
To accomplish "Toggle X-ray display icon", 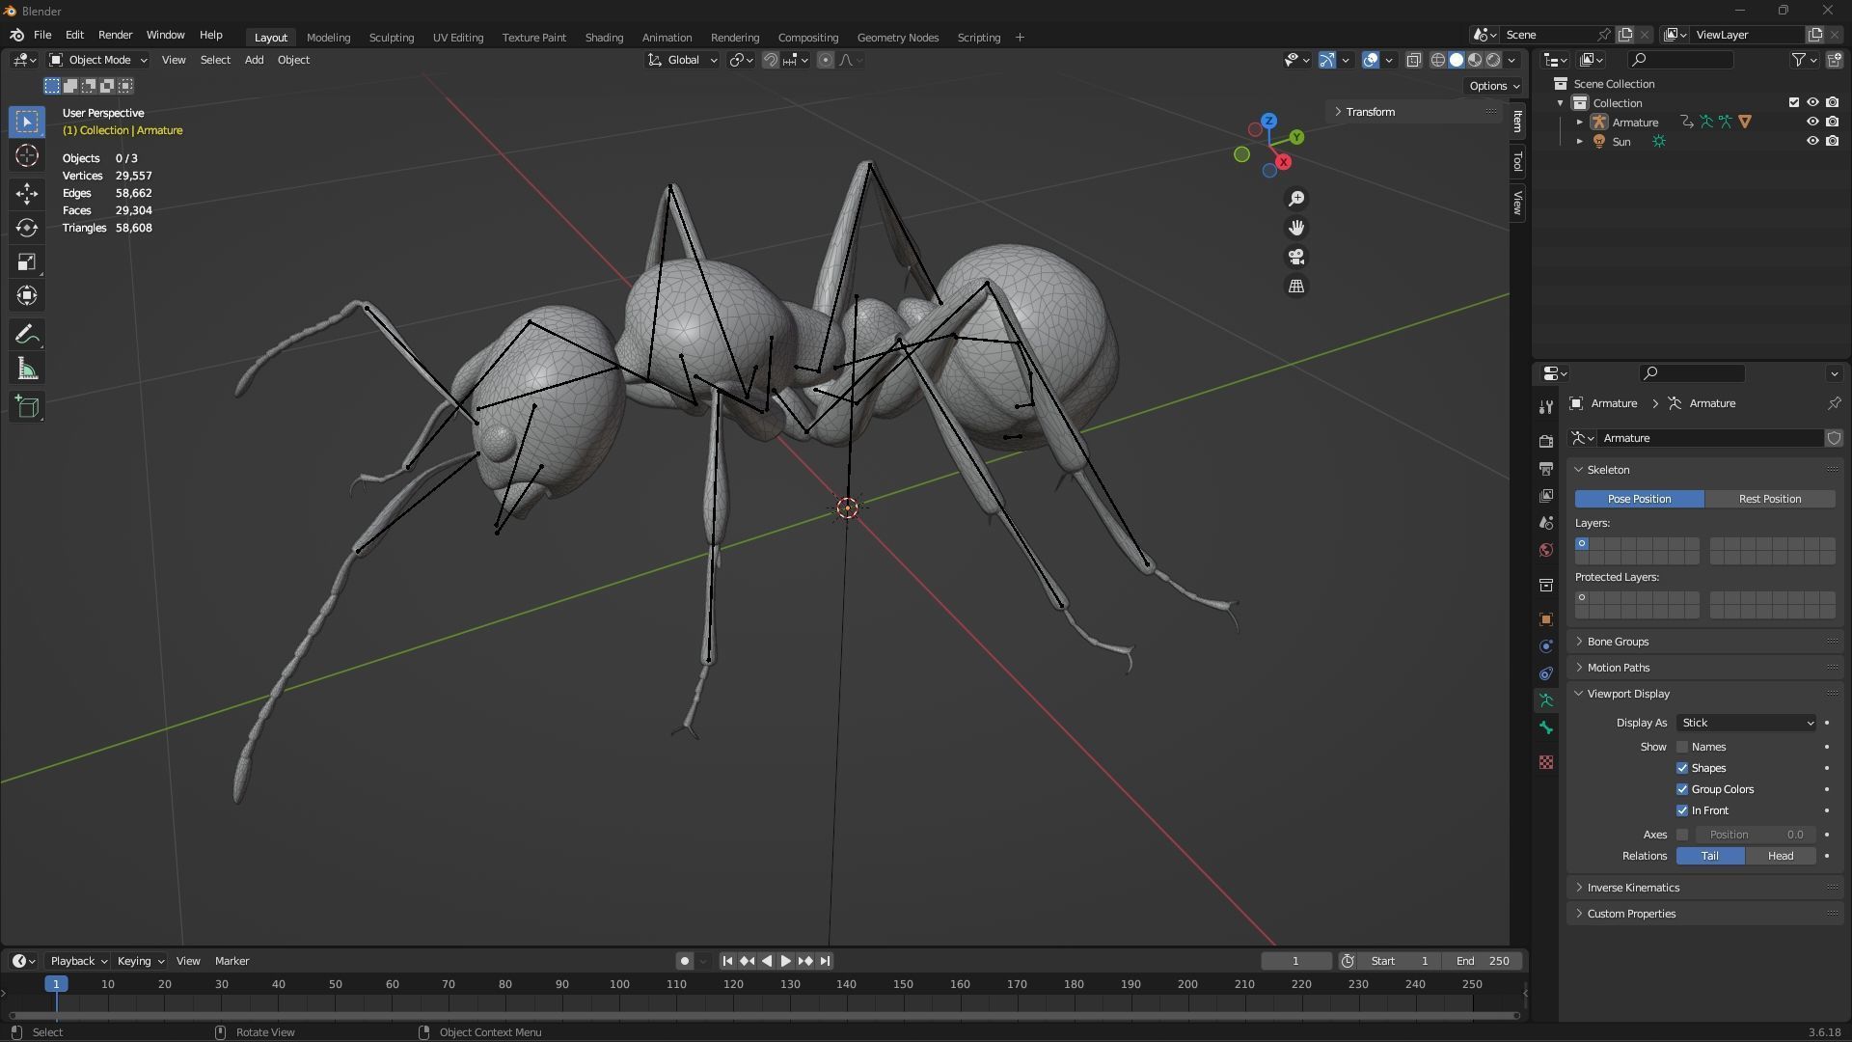I will (1413, 60).
